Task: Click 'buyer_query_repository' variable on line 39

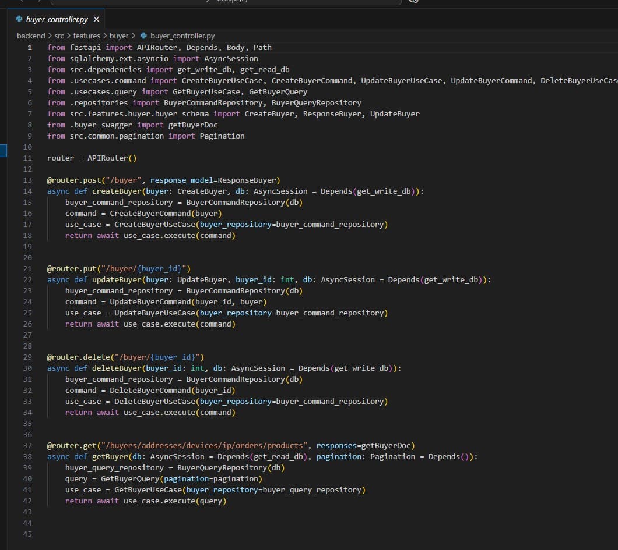Action: 114,468
